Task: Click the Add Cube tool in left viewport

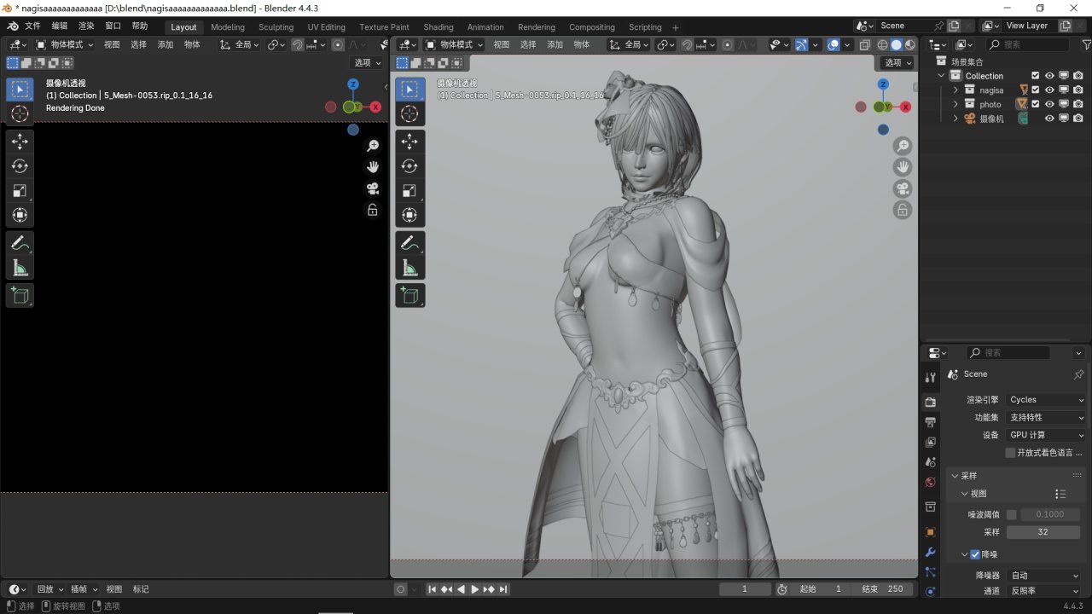Action: 20,296
